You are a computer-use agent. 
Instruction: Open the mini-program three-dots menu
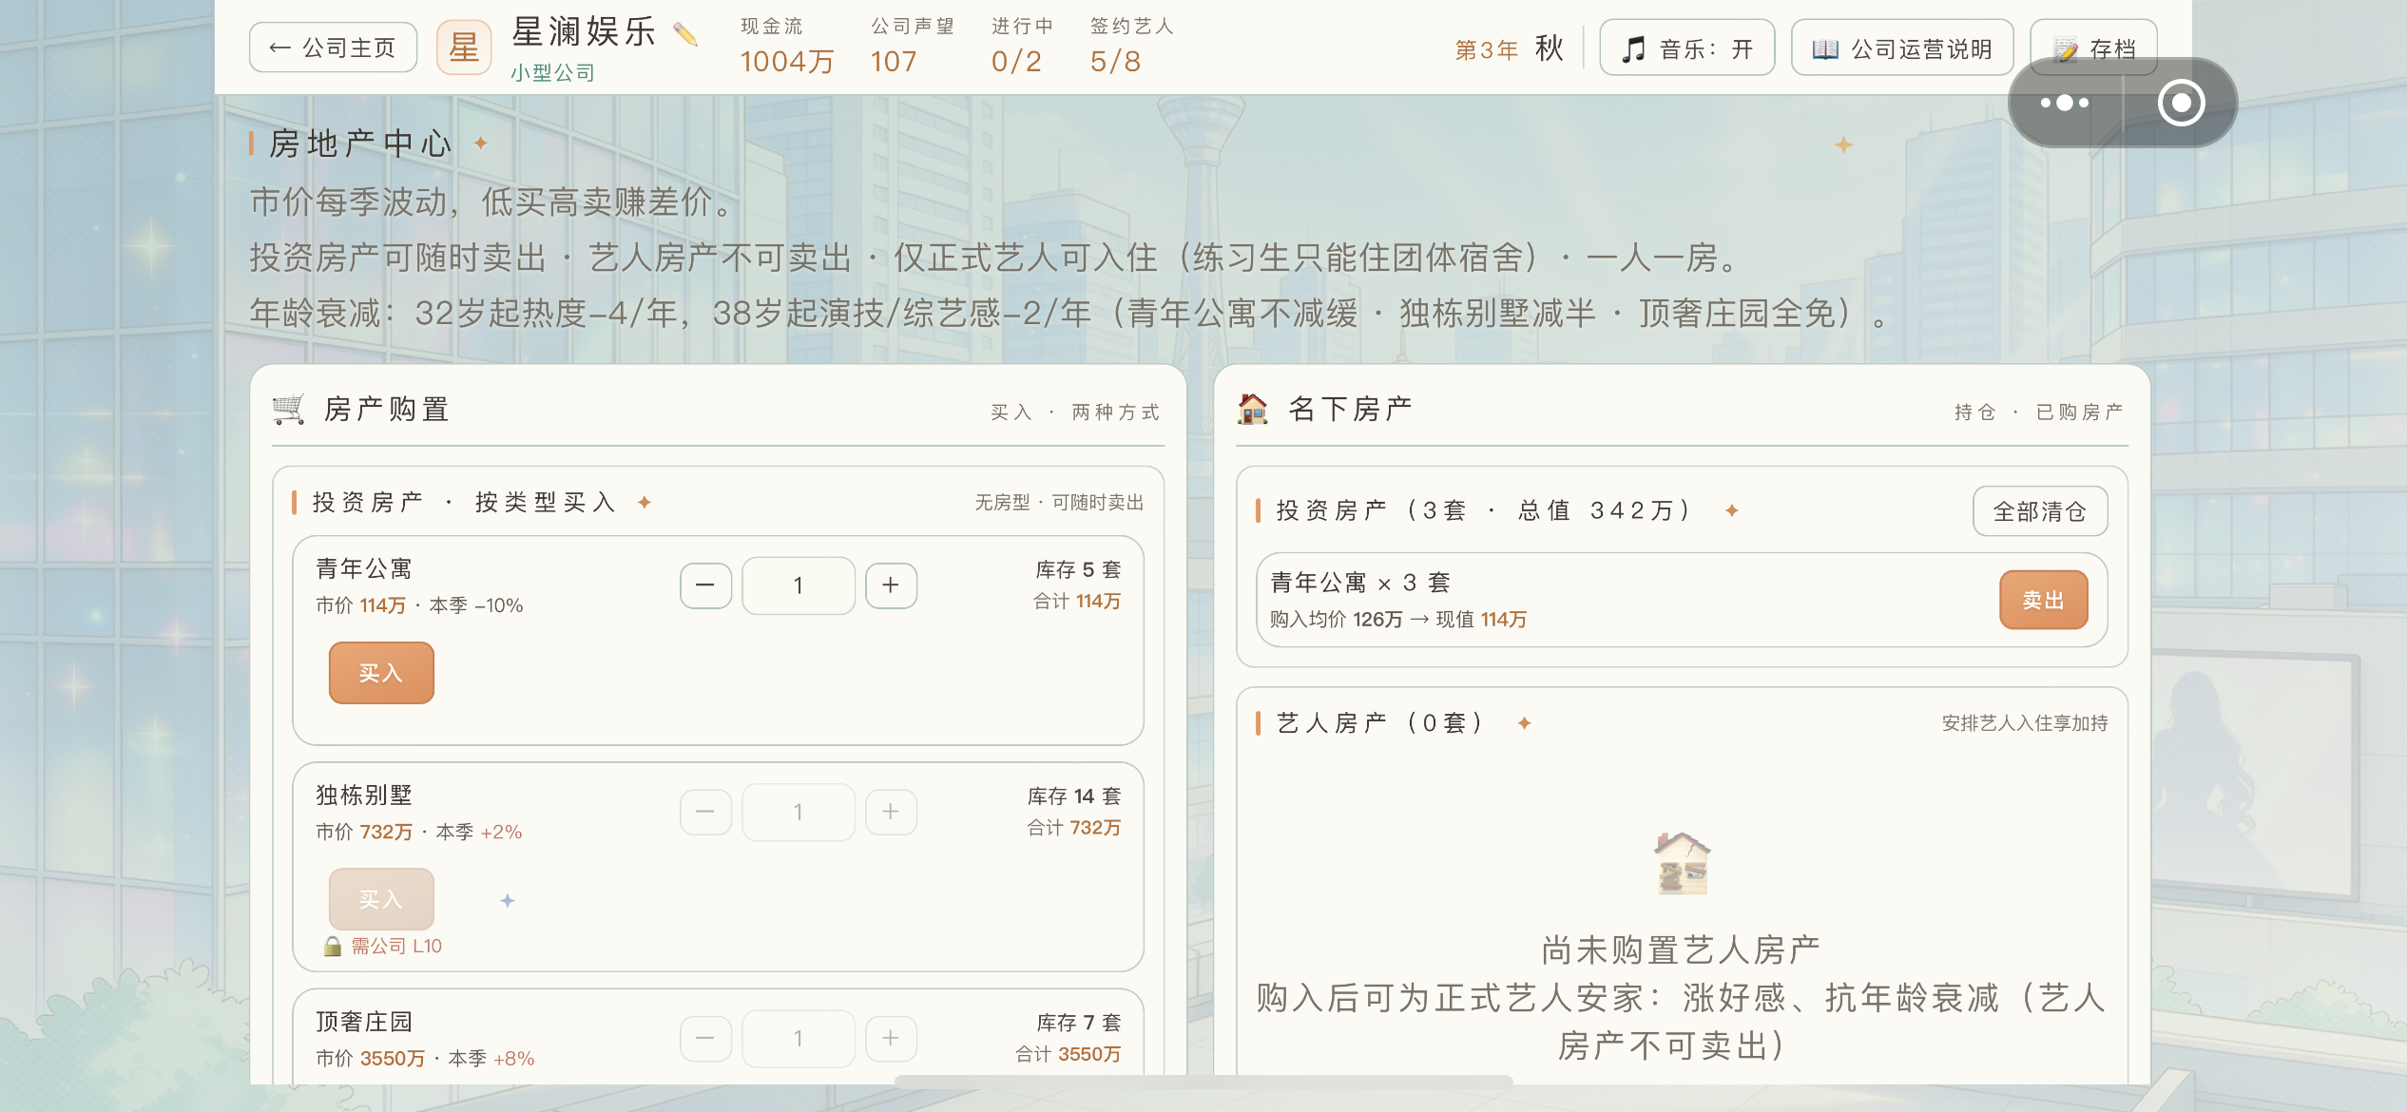(2065, 103)
